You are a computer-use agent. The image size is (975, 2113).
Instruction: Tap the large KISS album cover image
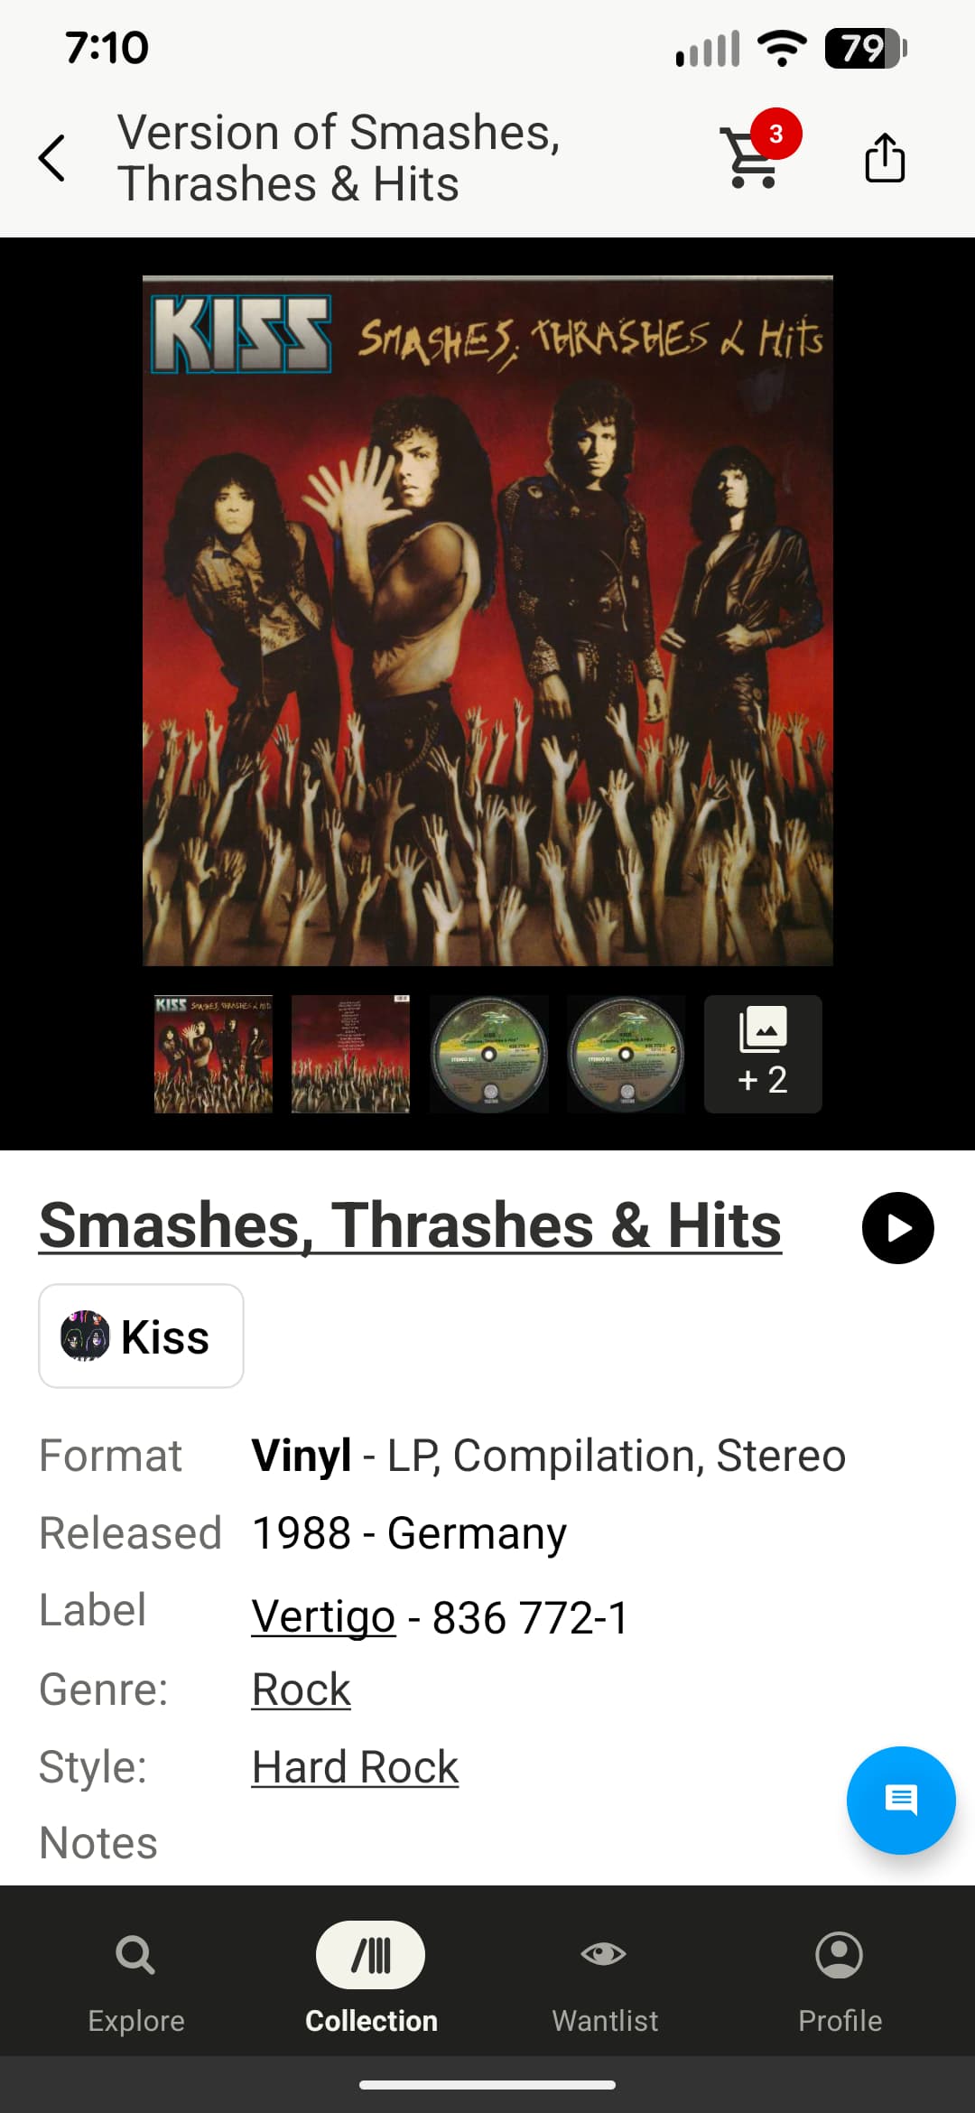tap(487, 620)
